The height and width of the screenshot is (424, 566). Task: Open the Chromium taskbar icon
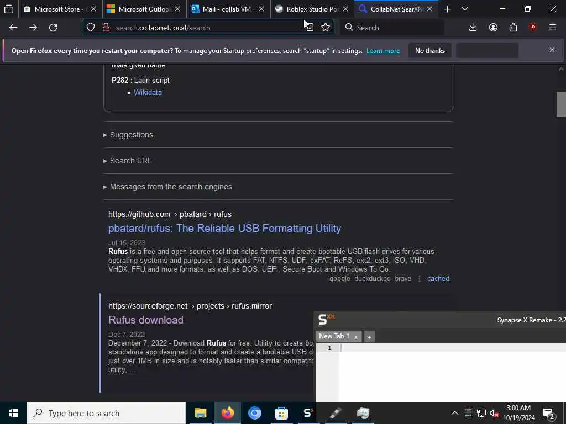point(254,413)
